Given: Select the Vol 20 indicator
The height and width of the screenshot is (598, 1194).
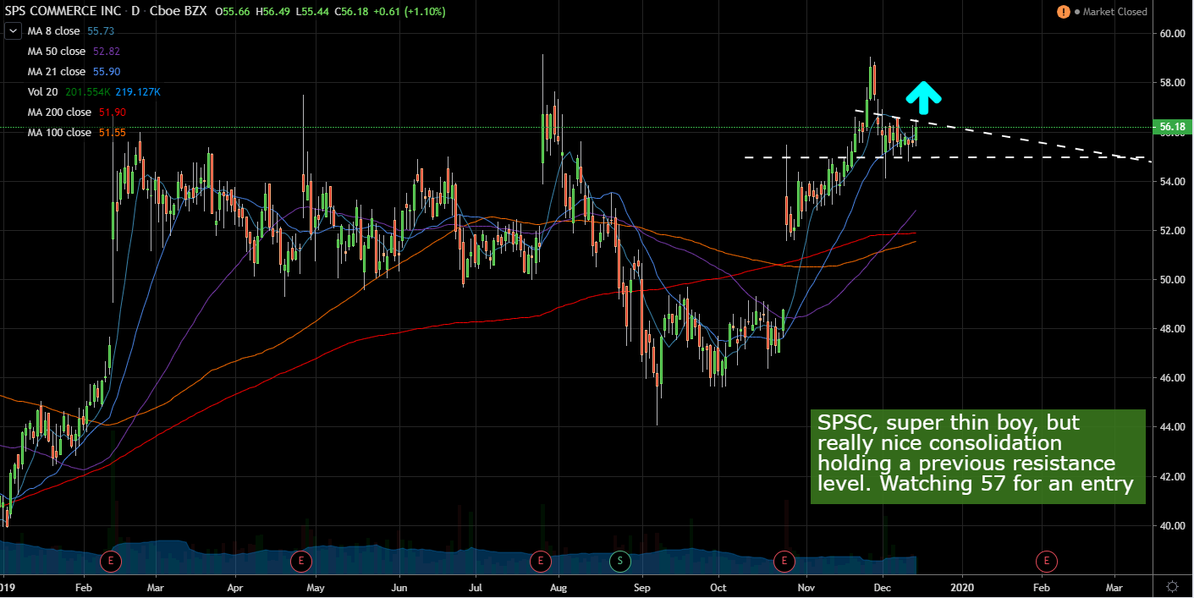Looking at the screenshot, I should [x=44, y=92].
